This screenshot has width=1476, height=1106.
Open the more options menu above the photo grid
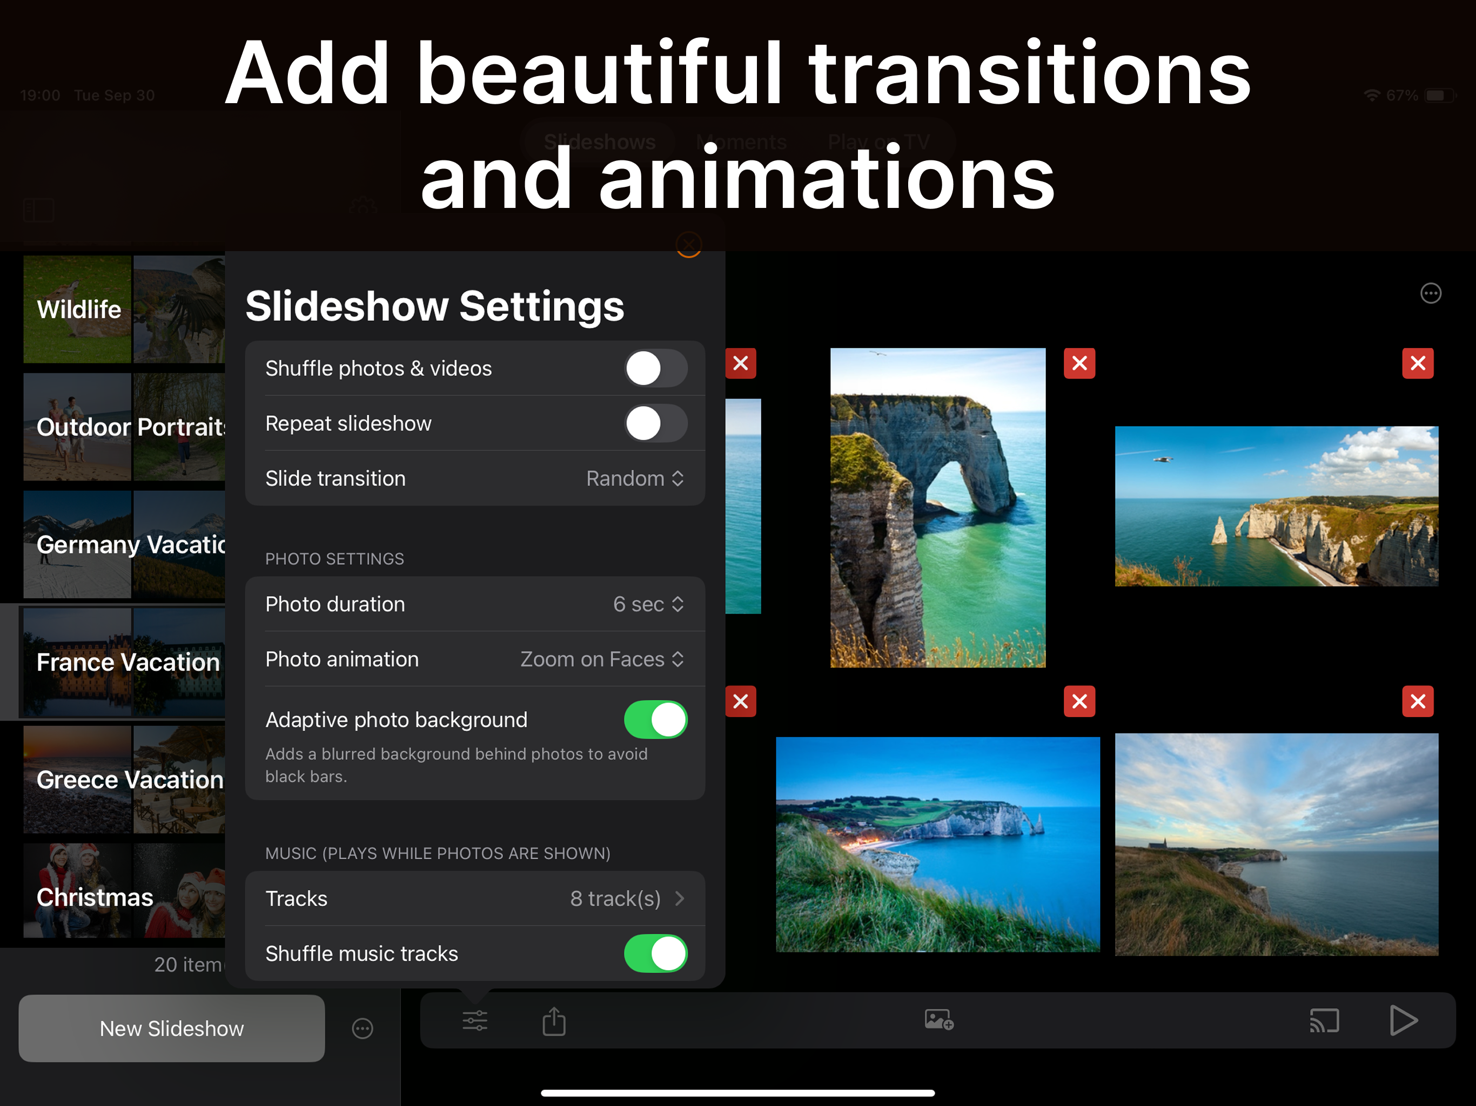pyautogui.click(x=1431, y=293)
